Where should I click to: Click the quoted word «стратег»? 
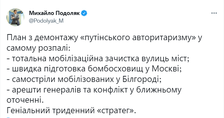[x=117, y=111]
